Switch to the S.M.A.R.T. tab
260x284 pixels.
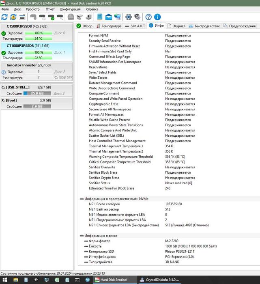click(135, 26)
